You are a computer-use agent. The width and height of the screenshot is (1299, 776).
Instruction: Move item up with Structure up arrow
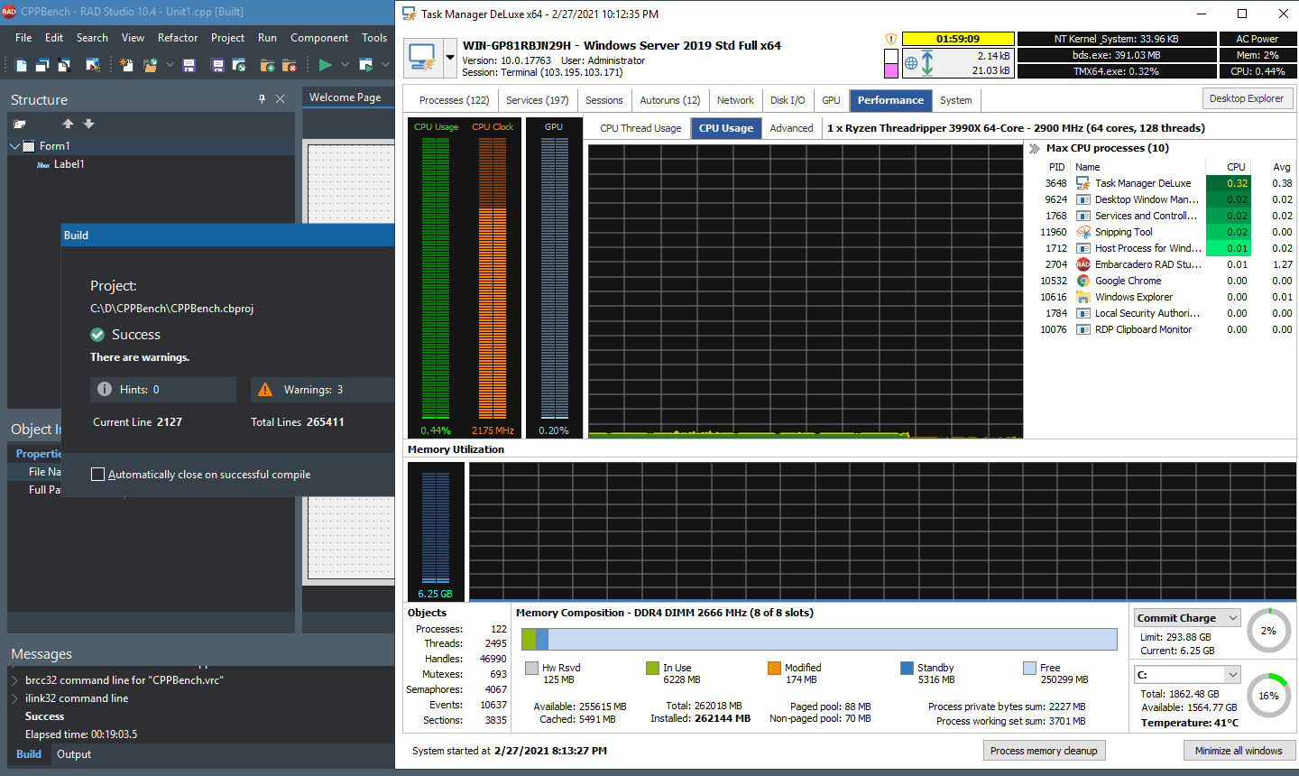click(68, 124)
